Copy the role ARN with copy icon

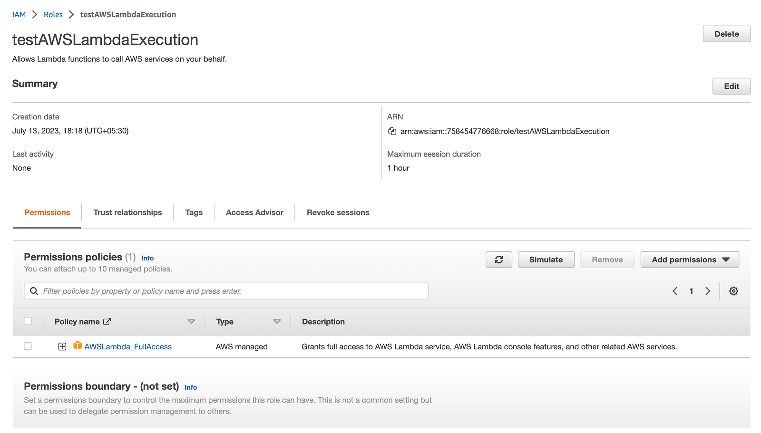(x=392, y=131)
